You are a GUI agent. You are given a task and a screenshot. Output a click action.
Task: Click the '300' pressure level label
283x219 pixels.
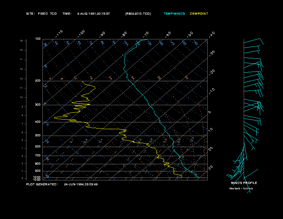click(x=38, y=104)
